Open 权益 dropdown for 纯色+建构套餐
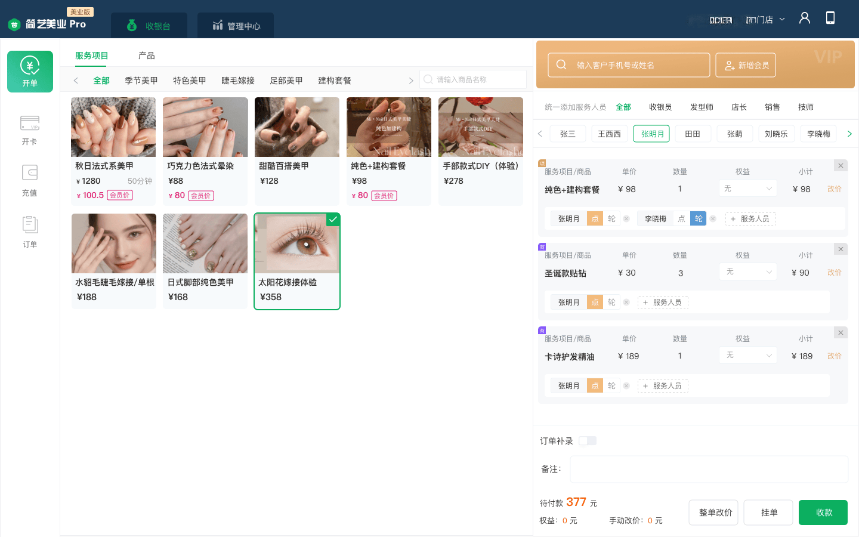The image size is (859, 537). click(x=748, y=189)
